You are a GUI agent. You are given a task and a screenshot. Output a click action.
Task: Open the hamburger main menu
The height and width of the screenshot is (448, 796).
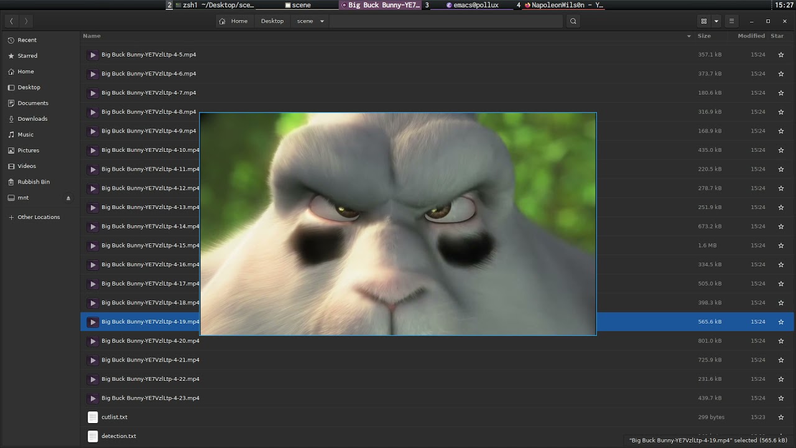click(731, 21)
